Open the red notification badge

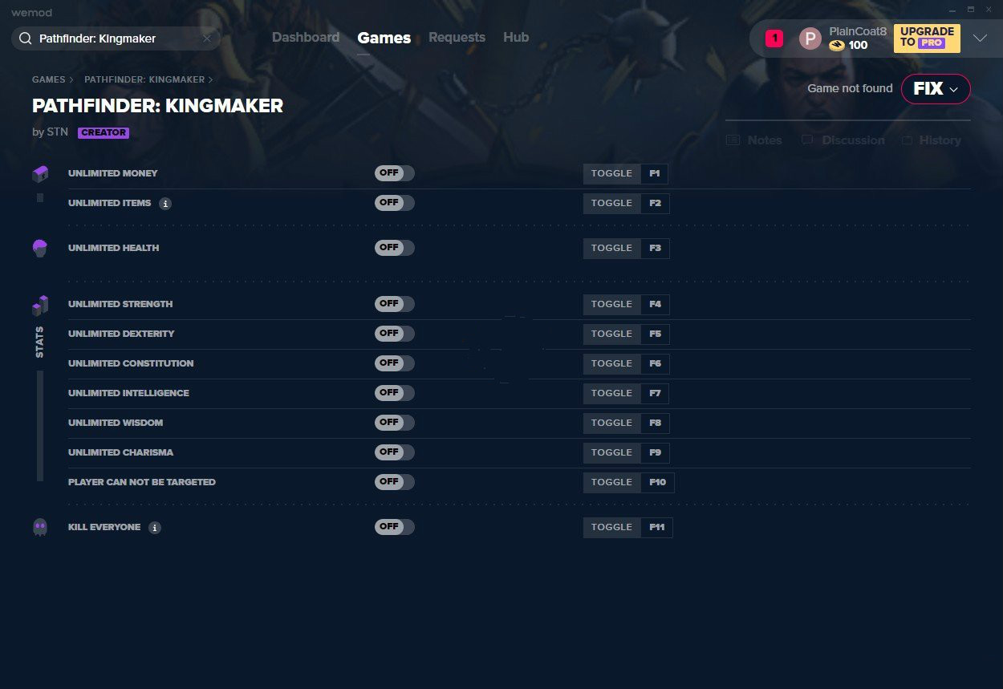[x=774, y=38]
